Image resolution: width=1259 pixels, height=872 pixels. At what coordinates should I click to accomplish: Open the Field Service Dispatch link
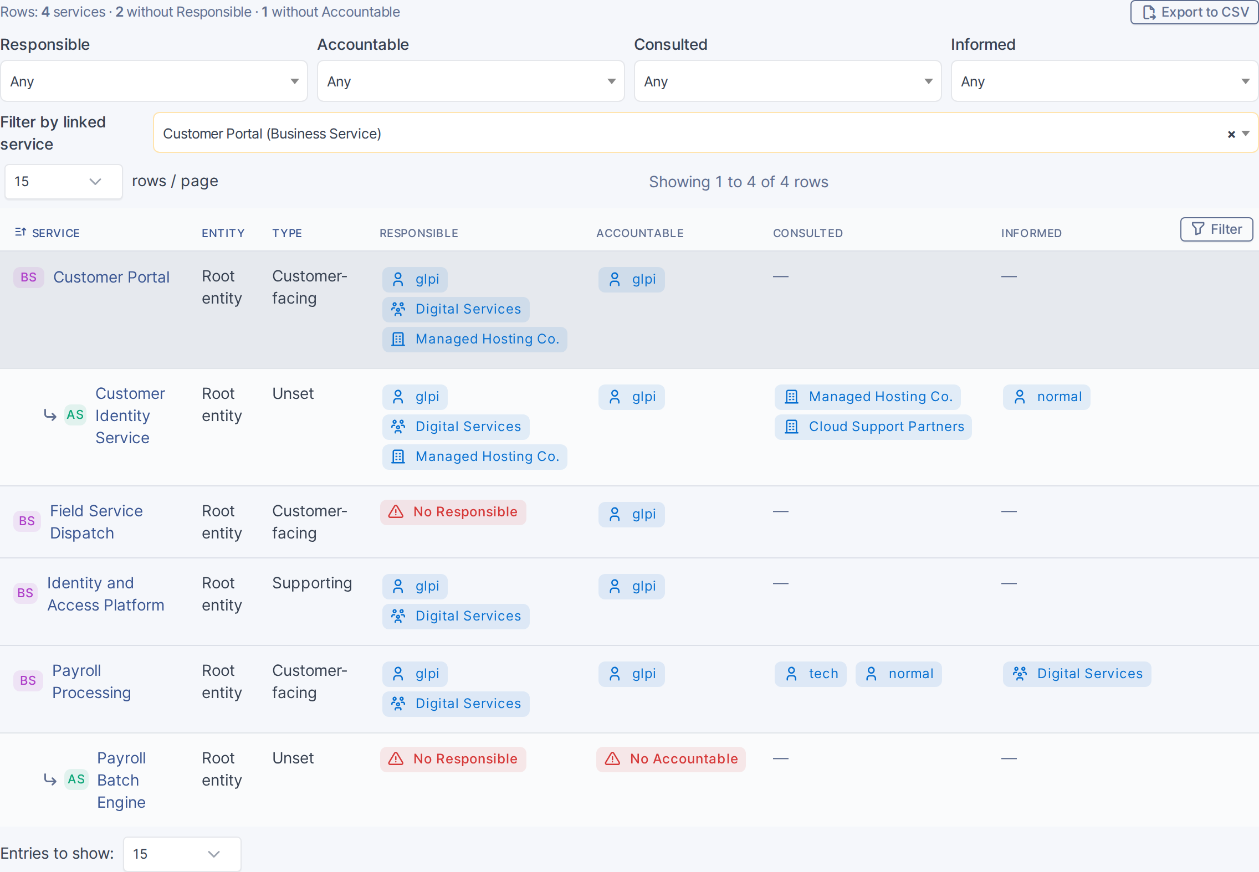point(96,522)
